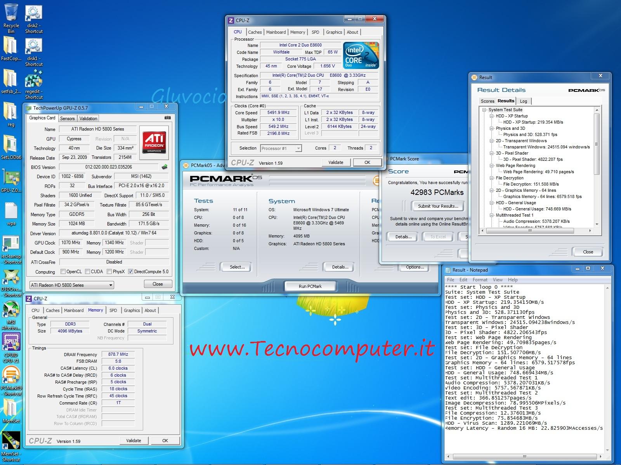The image size is (621, 465).
Task: Click the Notepad title bar icon
Action: coord(448,270)
